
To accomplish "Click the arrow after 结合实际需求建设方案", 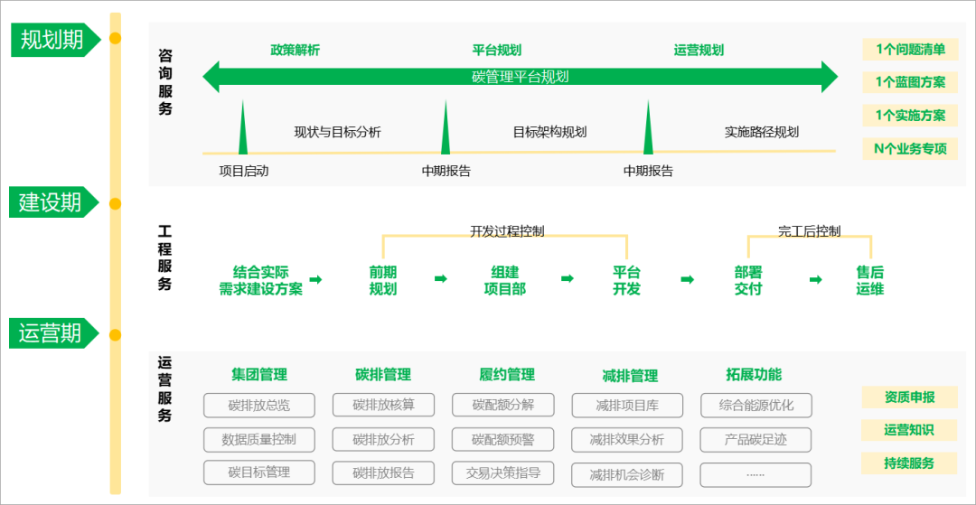I will 315,279.
